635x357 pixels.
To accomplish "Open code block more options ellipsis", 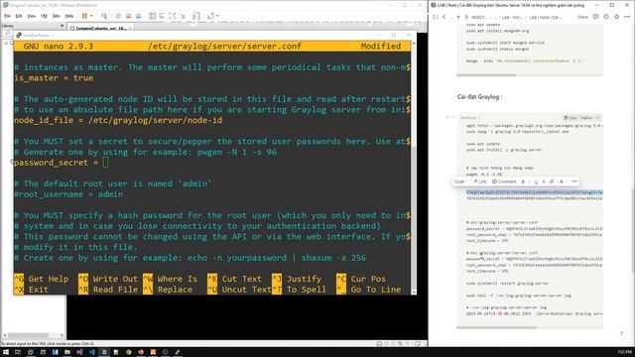I will coord(597,118).
